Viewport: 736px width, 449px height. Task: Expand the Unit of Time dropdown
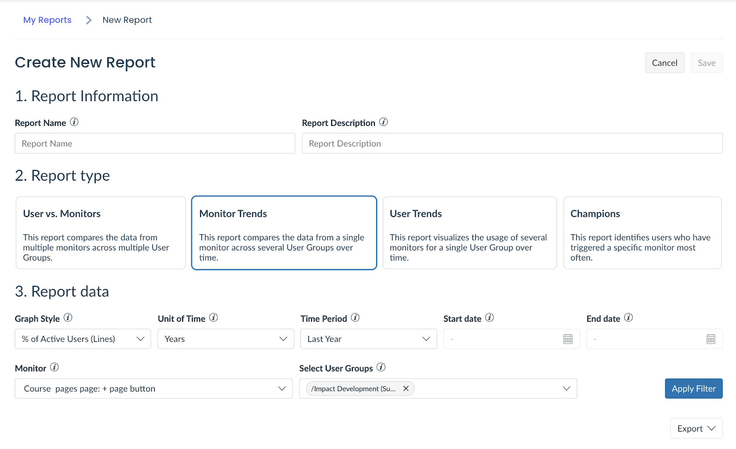(226, 339)
